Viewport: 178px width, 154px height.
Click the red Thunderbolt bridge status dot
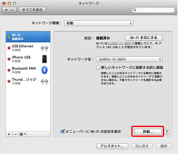click(9, 81)
